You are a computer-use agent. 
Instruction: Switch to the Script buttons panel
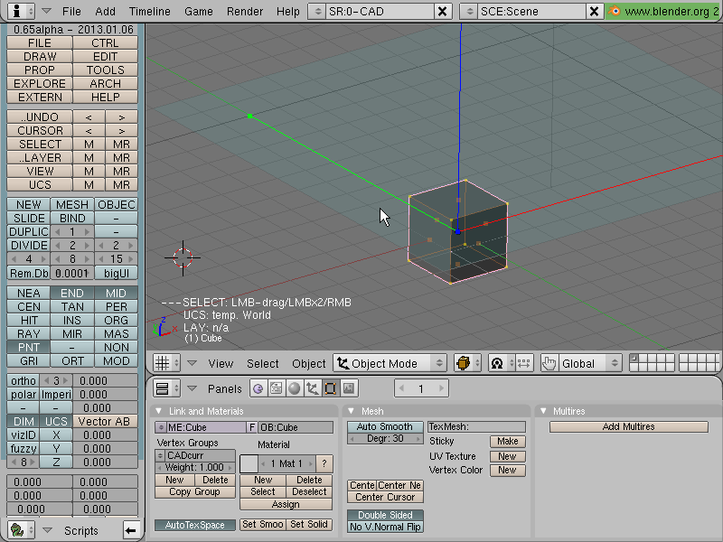[277, 388]
